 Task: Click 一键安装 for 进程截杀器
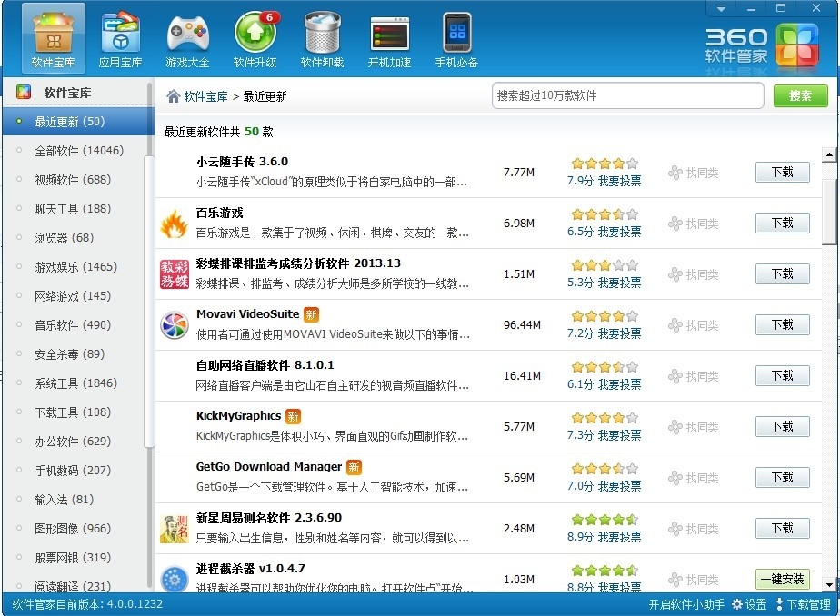pos(782,579)
